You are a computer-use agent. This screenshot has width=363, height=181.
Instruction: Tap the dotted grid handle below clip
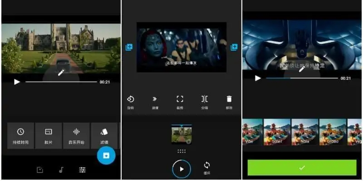coord(181,151)
